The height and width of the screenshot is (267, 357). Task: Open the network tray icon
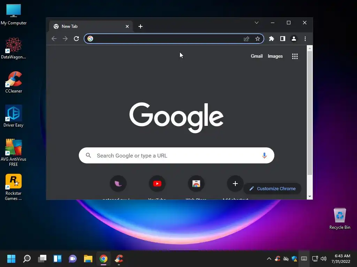coord(315,259)
